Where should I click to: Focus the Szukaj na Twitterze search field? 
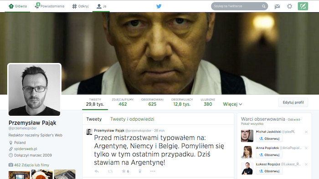pos(239,6)
